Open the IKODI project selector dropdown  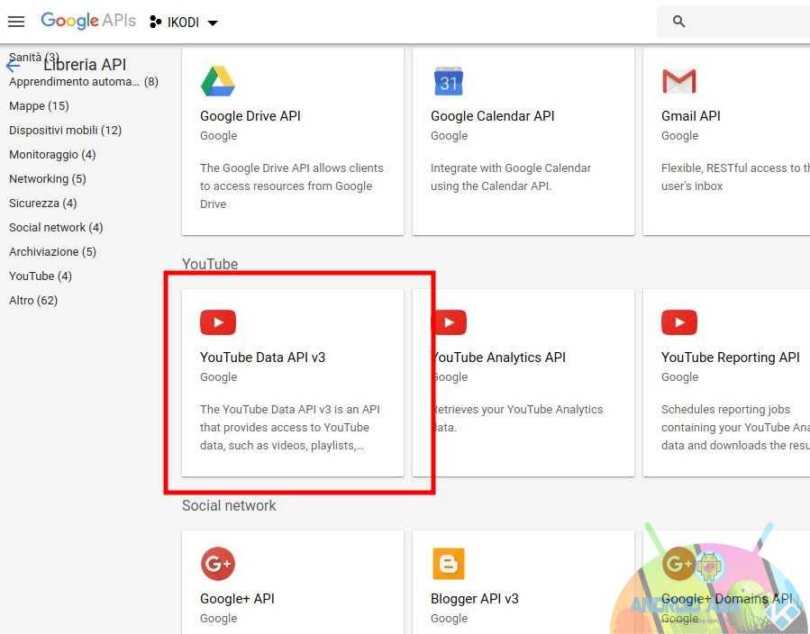(x=184, y=23)
